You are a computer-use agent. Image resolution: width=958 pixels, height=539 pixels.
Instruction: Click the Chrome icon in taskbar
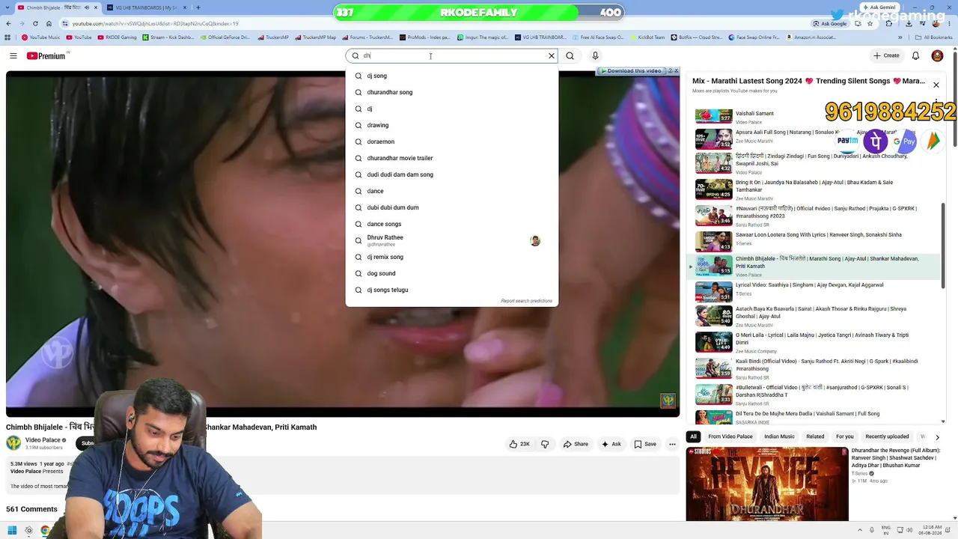[x=45, y=531]
